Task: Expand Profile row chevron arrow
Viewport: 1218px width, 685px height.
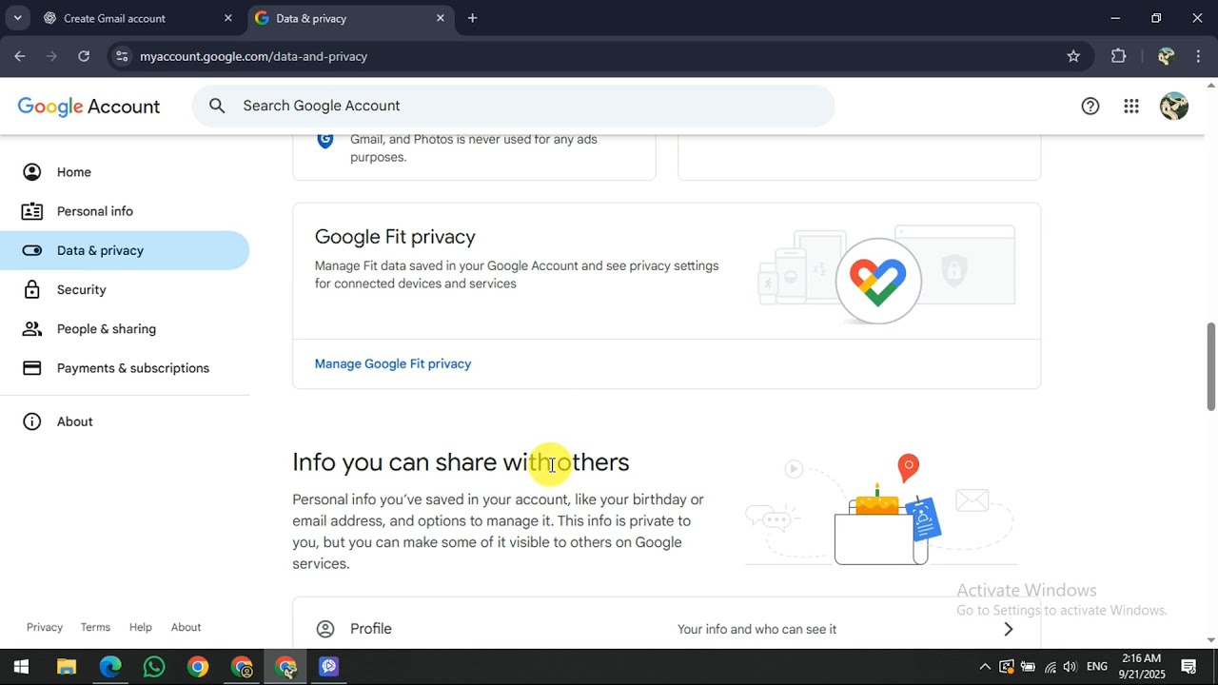Action: pos(1009,629)
